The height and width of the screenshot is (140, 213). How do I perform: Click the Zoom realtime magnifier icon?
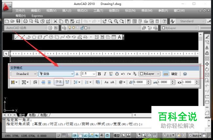[110, 21]
